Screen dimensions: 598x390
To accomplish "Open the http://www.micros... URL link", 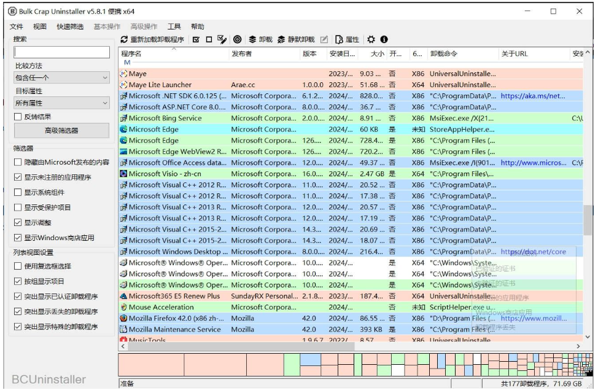I will pos(534,163).
